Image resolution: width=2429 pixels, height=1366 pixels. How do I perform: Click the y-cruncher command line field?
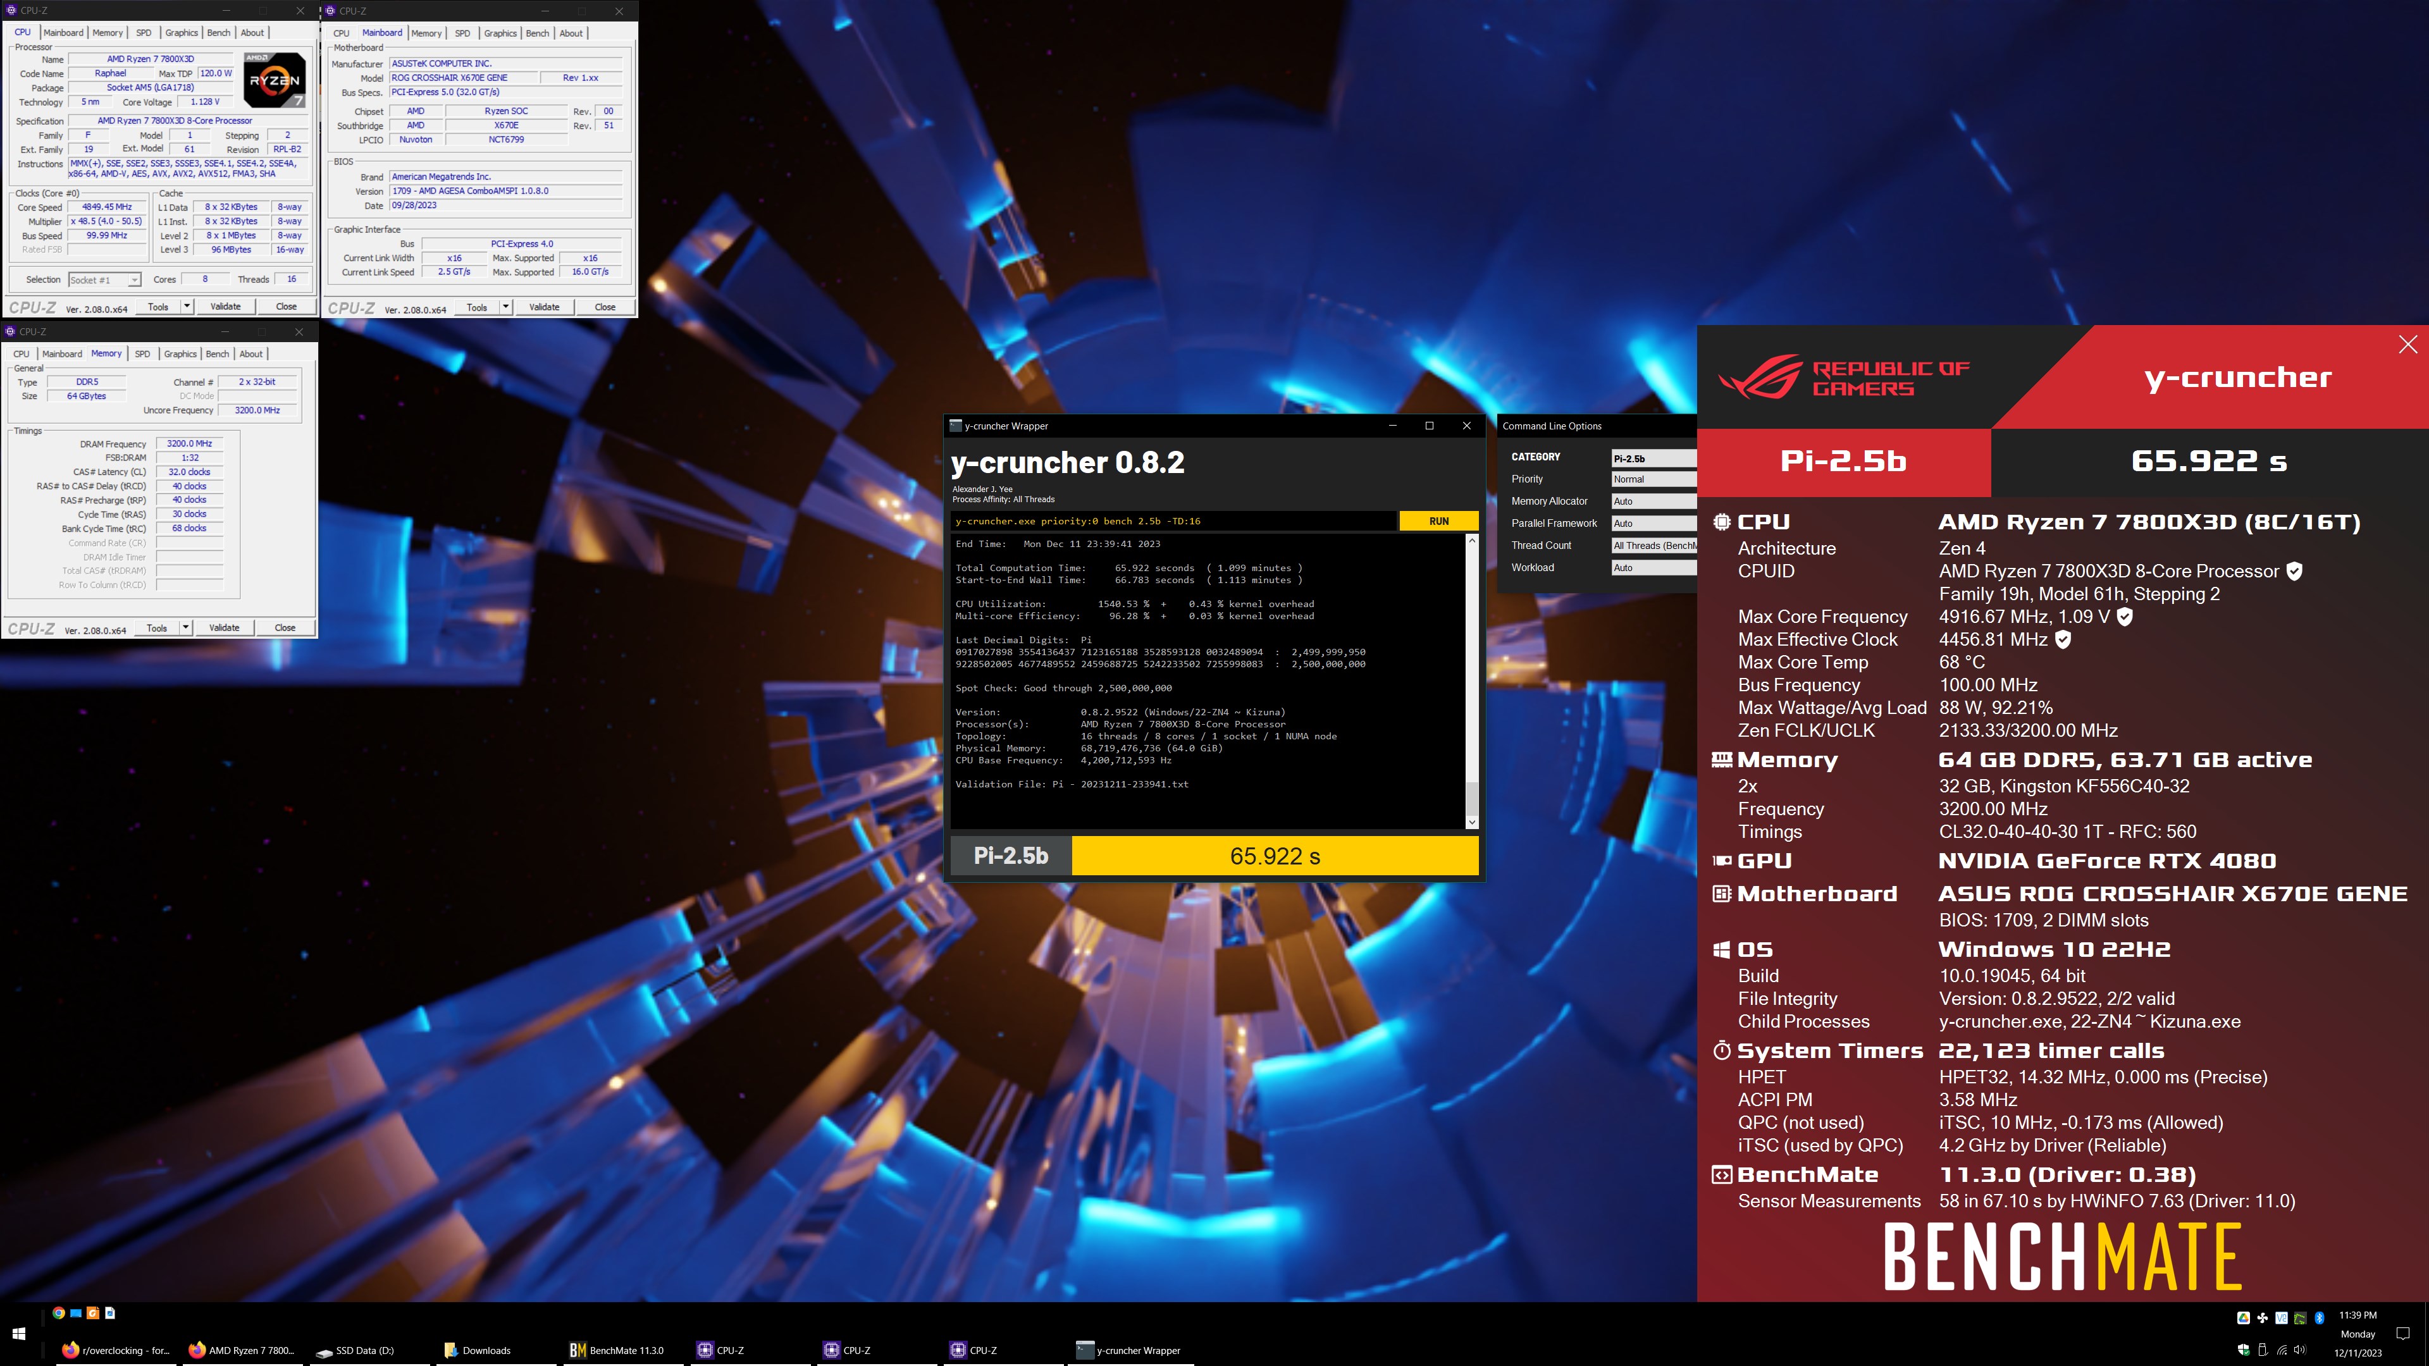1174,521
